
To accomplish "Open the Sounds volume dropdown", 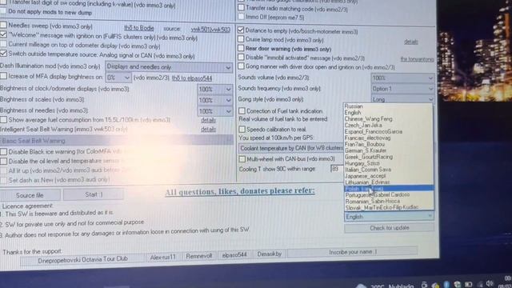I will tap(402, 78).
